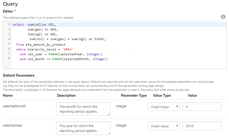Open Value Type dropdown for selectedMonth
Image resolution: width=229 pixels, height=137 pixels.
click(x=164, y=107)
